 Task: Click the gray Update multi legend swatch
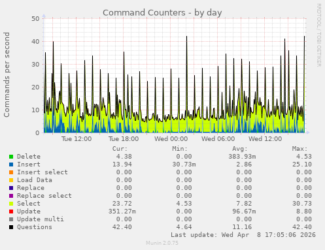coord(11,219)
